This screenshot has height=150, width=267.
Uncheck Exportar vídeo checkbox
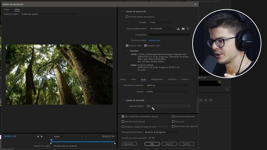127,45
